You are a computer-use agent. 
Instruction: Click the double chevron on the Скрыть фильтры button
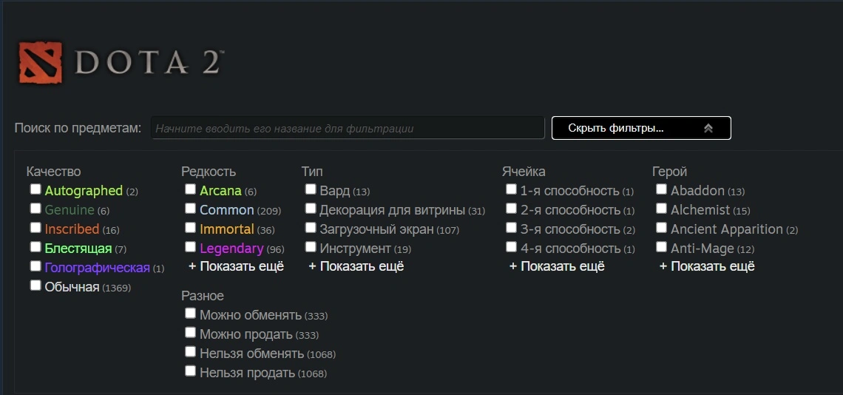(x=708, y=128)
